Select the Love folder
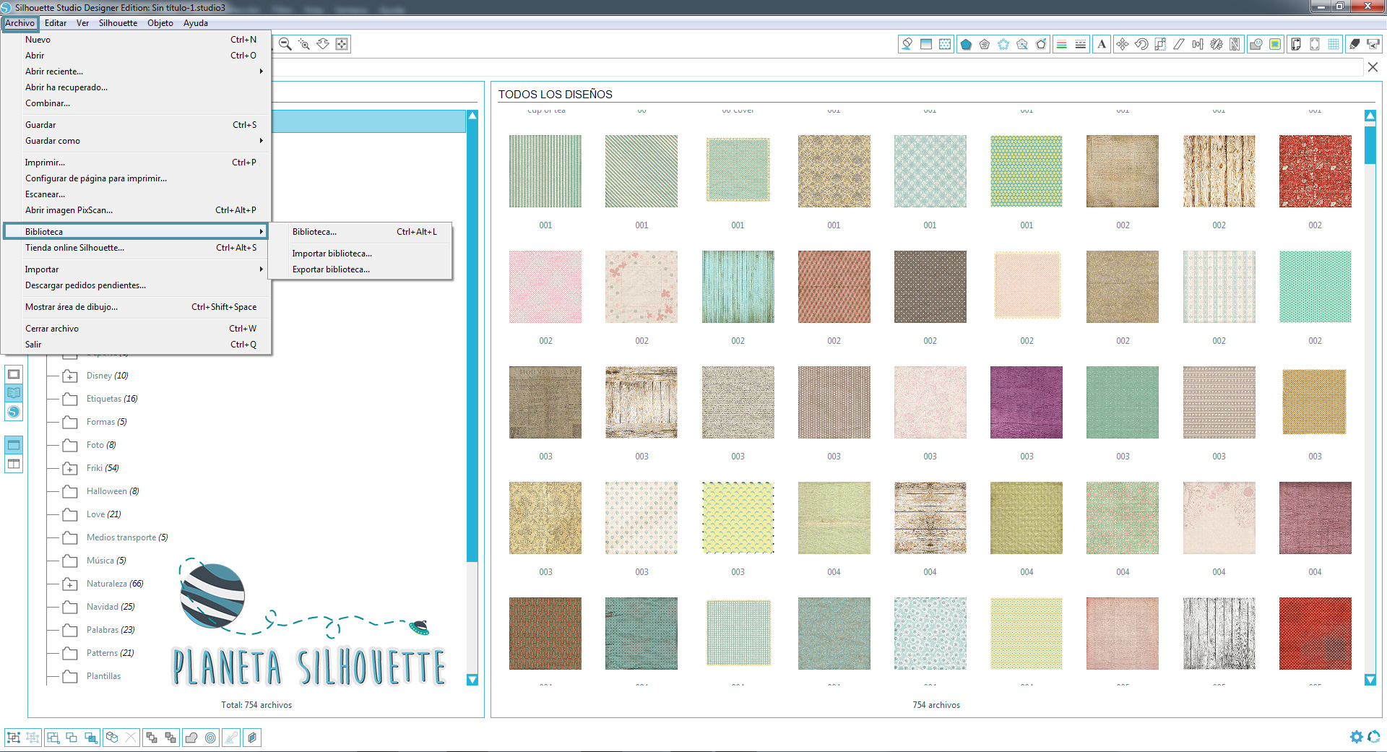The width and height of the screenshot is (1387, 752). 104,514
